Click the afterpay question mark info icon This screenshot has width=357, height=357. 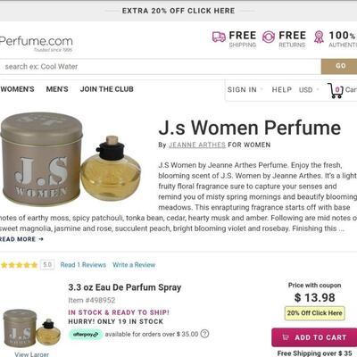204,334
